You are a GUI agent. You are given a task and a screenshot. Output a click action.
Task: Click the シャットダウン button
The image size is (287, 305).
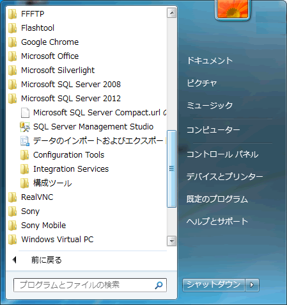tap(213, 285)
